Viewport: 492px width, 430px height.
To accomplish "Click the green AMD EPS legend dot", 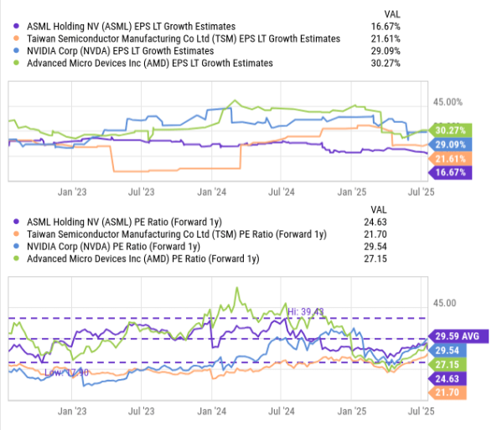I will [x=16, y=63].
